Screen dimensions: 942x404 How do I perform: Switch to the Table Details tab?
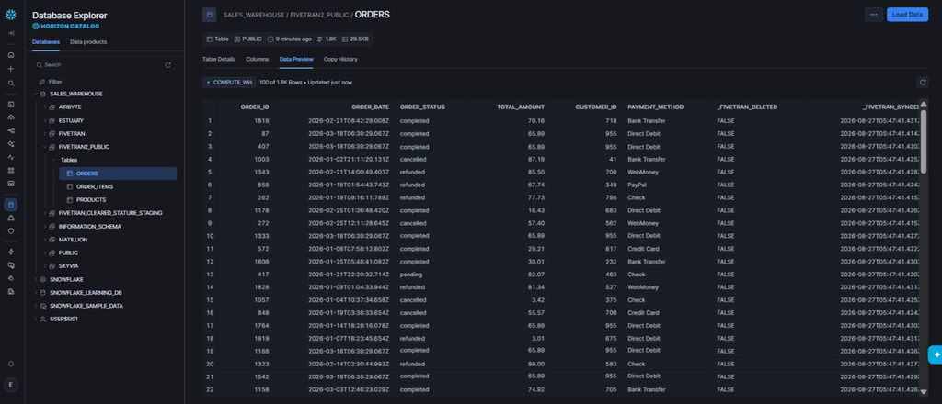(x=219, y=60)
